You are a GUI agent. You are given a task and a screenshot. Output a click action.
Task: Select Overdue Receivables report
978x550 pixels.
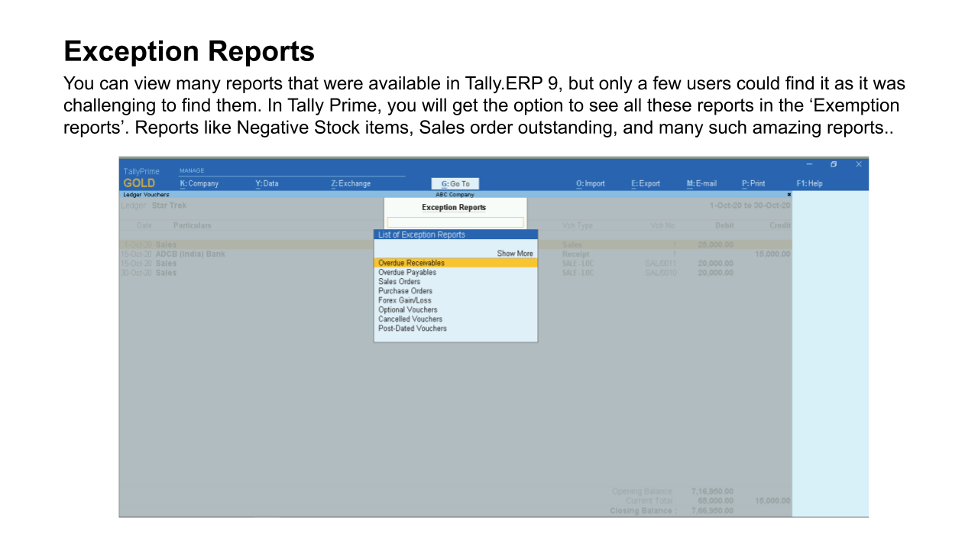pos(455,263)
